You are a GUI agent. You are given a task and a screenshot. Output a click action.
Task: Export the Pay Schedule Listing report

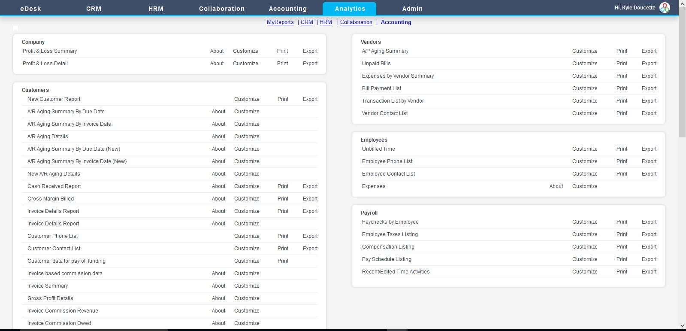point(649,259)
